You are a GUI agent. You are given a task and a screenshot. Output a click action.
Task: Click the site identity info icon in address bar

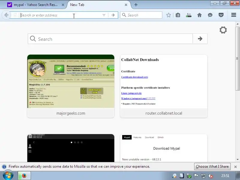[15, 15]
